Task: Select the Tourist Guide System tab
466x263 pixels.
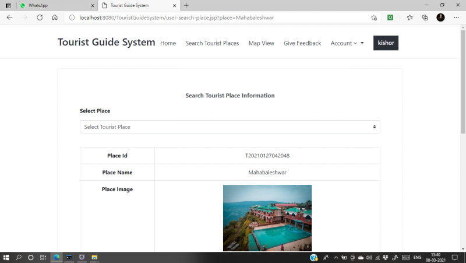Action: (139, 5)
